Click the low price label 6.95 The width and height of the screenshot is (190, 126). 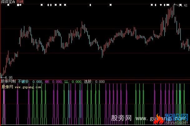click(x=9, y=78)
